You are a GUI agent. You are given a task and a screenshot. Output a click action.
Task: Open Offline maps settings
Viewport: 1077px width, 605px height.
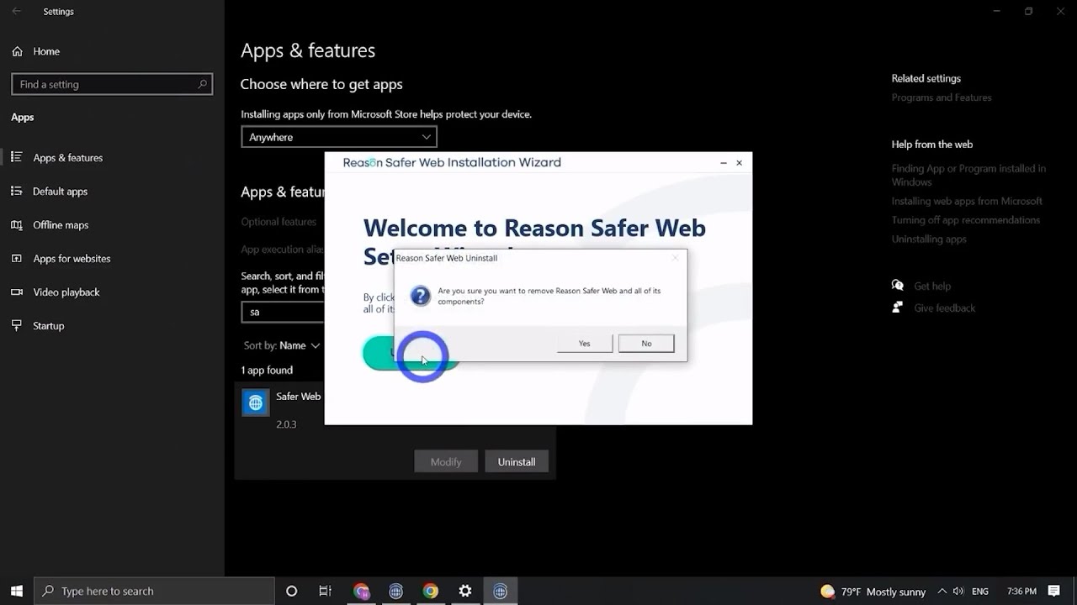61,224
